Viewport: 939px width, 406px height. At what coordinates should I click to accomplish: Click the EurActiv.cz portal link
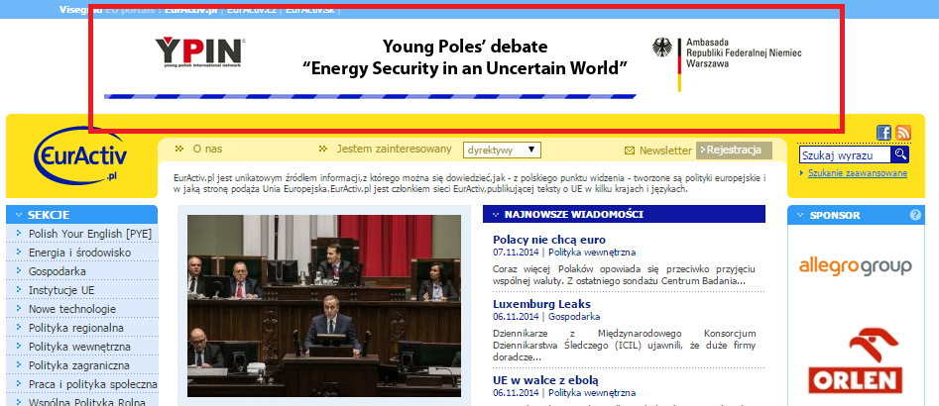pyautogui.click(x=252, y=10)
